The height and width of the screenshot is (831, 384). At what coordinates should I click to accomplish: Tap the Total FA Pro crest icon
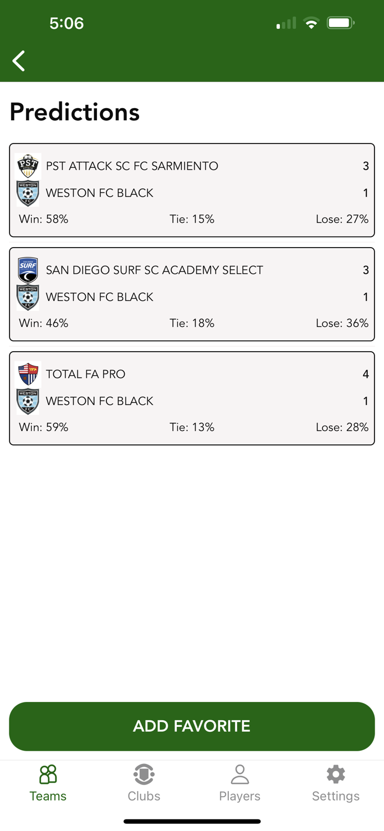tap(28, 374)
